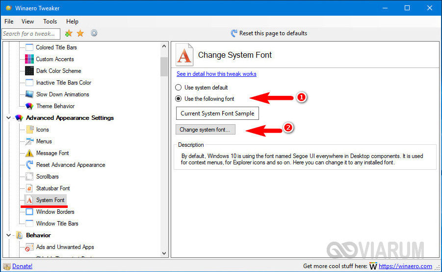Viewport: 442px width, 272px height.
Task: Click the Ads and Unwanted Apps icon
Action: click(29, 247)
